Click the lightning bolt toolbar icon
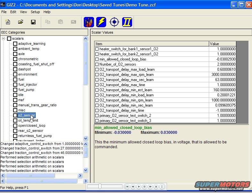The image size is (252, 193). click(x=101, y=22)
